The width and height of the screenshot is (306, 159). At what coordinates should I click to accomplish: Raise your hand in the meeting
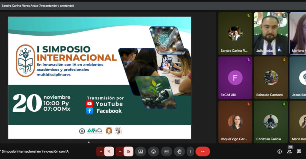tap(179, 151)
